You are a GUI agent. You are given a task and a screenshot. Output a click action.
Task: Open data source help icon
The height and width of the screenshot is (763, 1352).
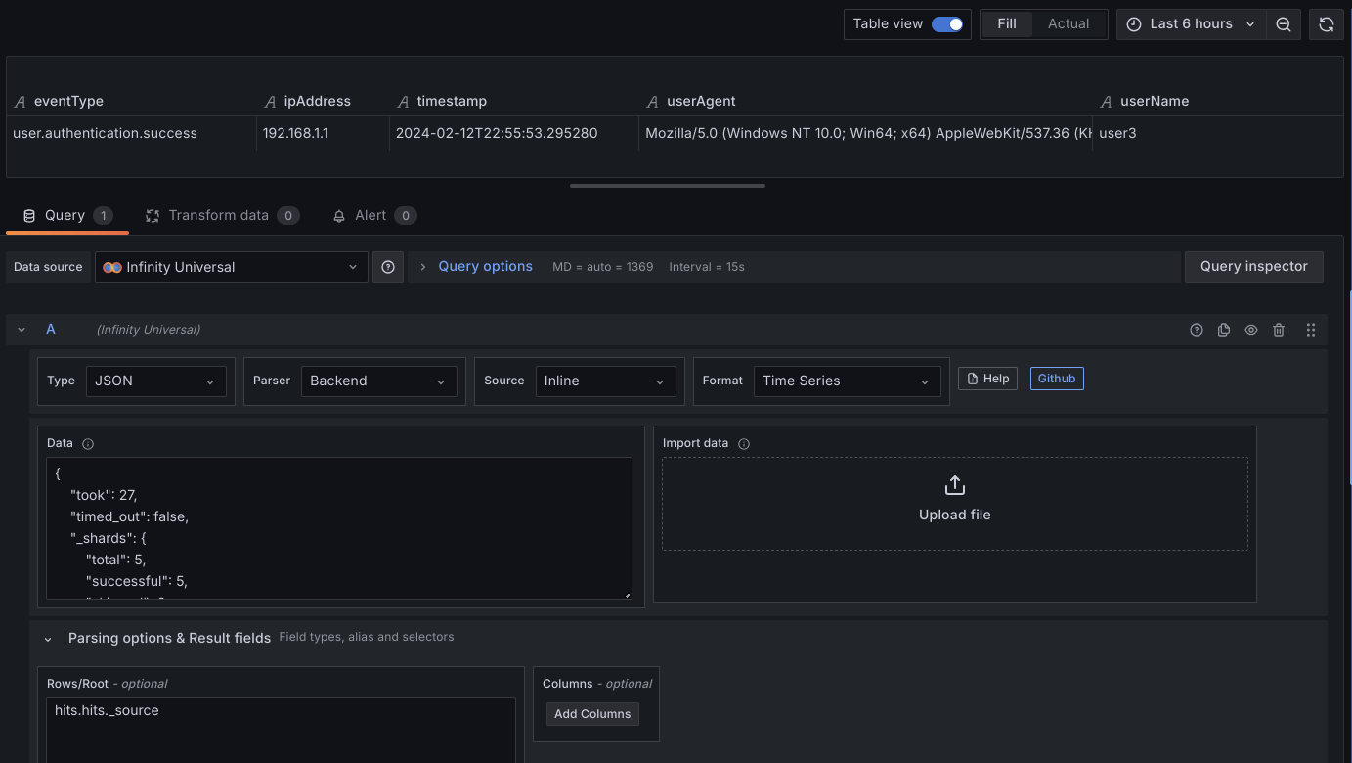point(388,267)
